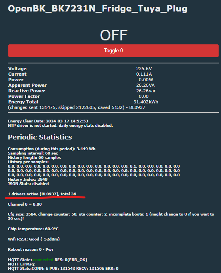
Task: Click the Chip temperature 60.9°C line
Action: (x=33, y=229)
